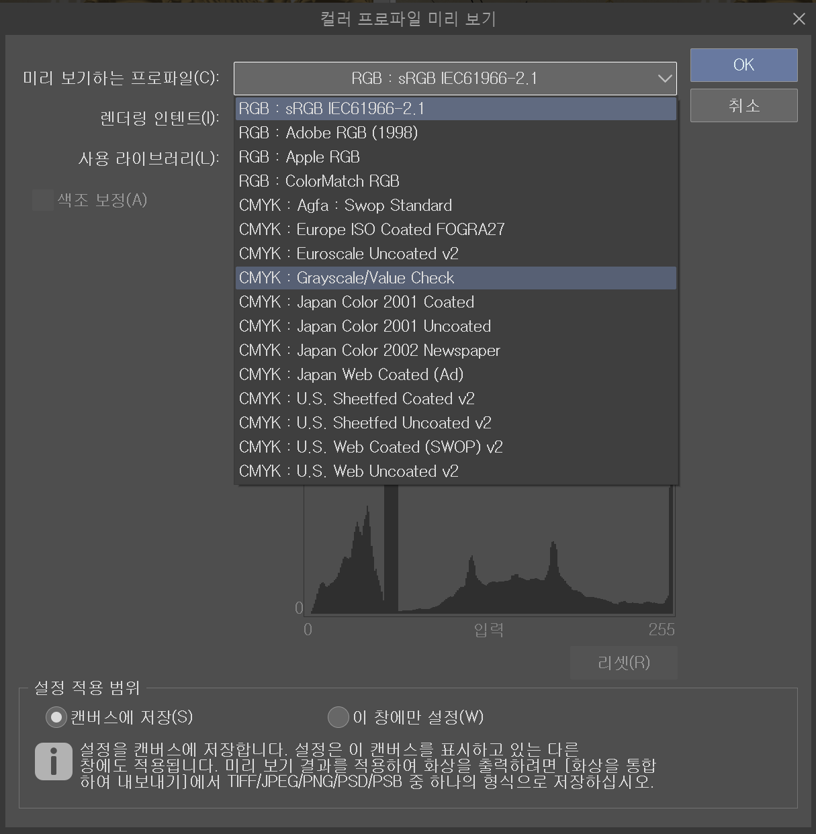
Task: Select RGB : sRGB IEC61966-2.1 in list
Action: coord(455,109)
